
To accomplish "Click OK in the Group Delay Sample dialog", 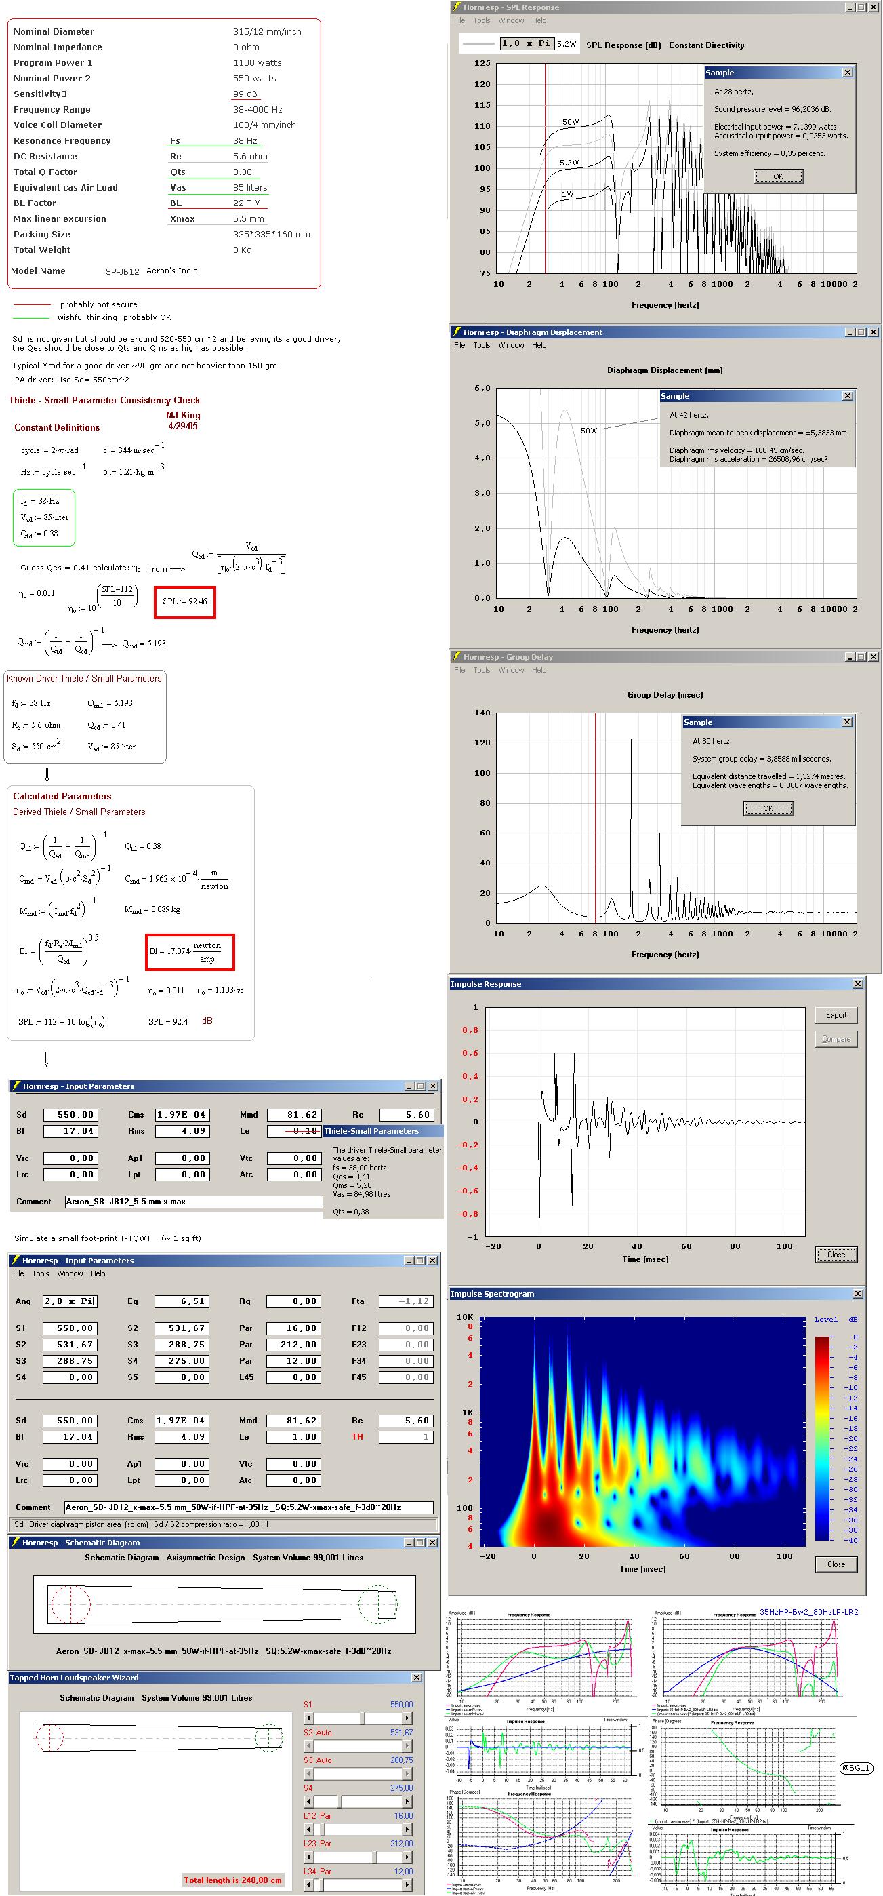I will (768, 808).
